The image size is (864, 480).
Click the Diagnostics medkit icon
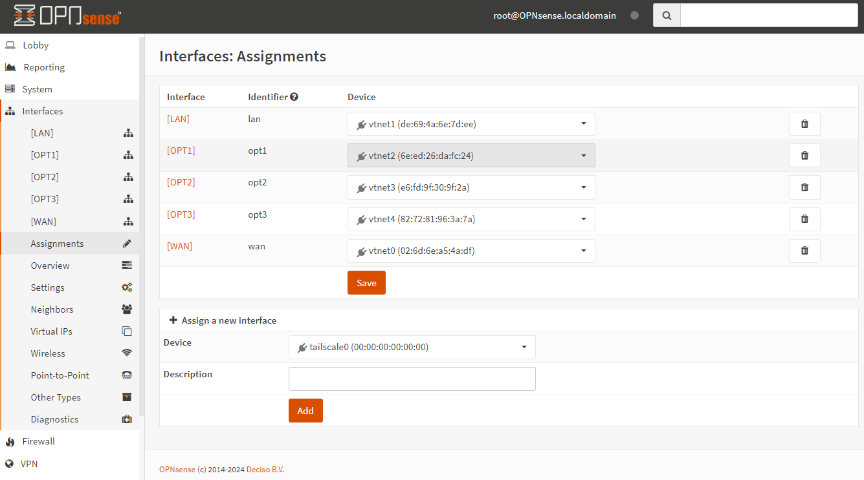(x=127, y=419)
